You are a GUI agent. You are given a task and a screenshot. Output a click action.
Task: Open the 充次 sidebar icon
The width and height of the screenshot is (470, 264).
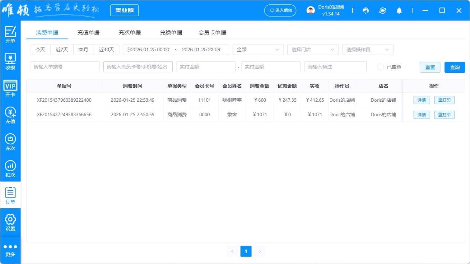[10, 142]
